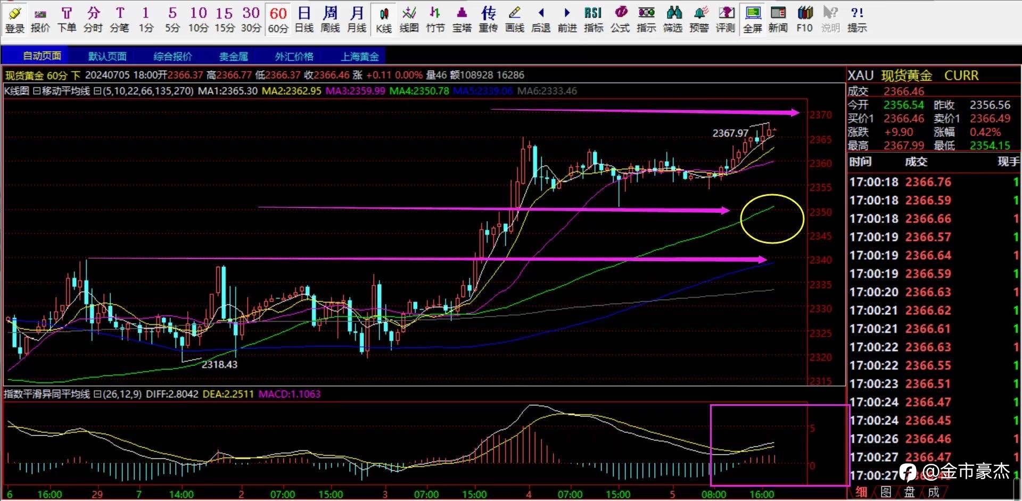Select the 1分 one-minute period
The width and height of the screenshot is (1022, 501).
[x=146, y=20]
